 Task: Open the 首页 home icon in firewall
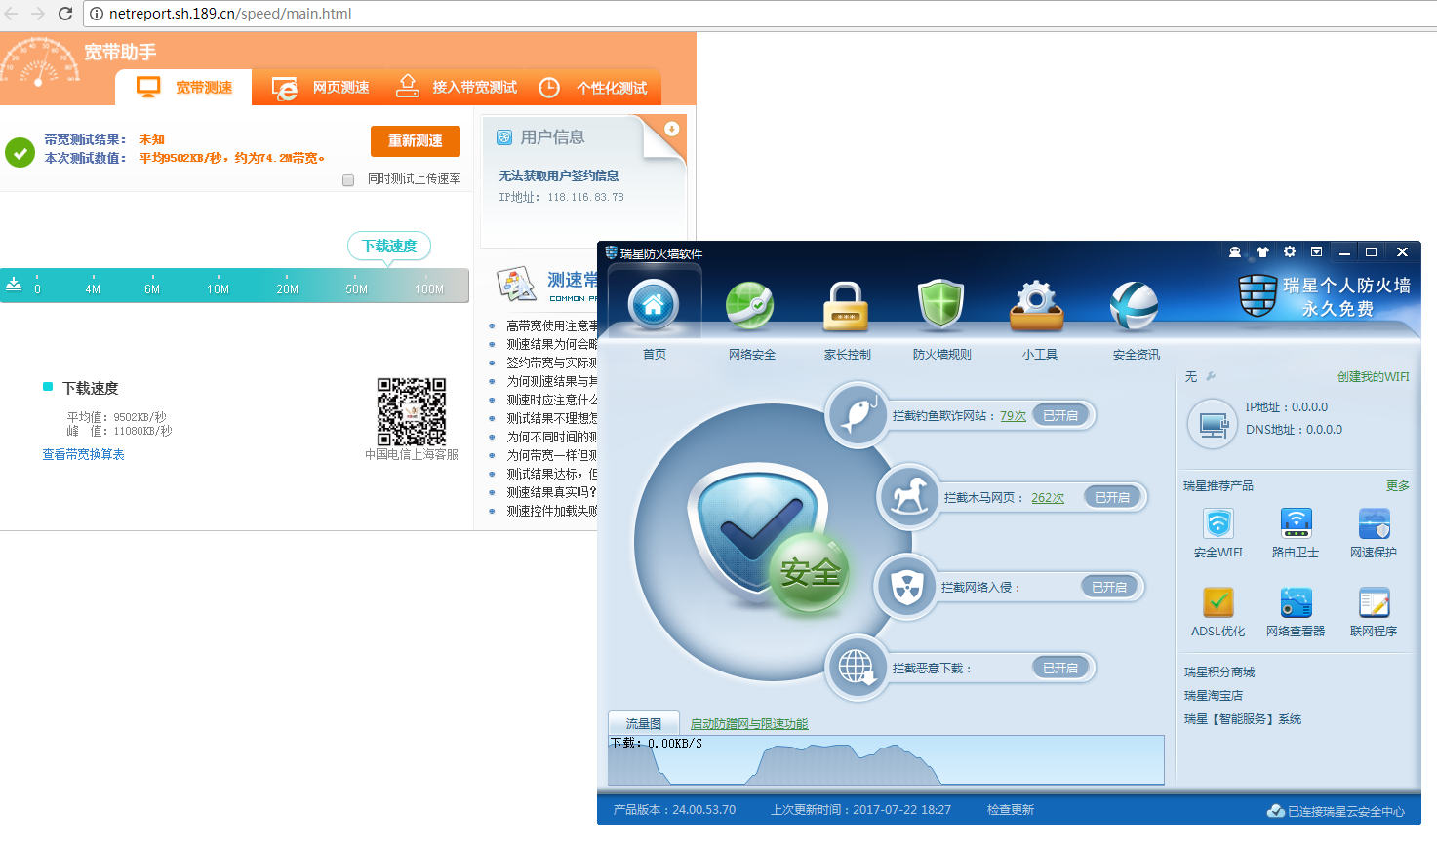(x=654, y=306)
